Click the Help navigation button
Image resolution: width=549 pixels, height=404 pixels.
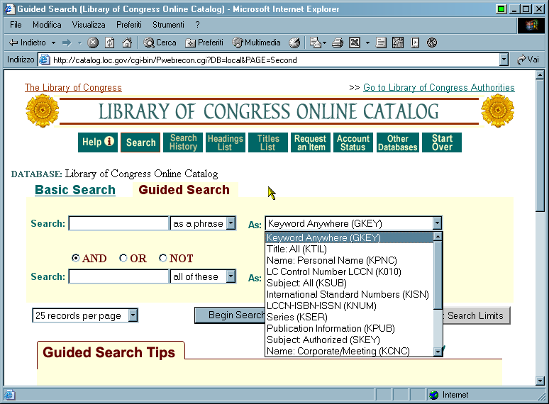98,142
